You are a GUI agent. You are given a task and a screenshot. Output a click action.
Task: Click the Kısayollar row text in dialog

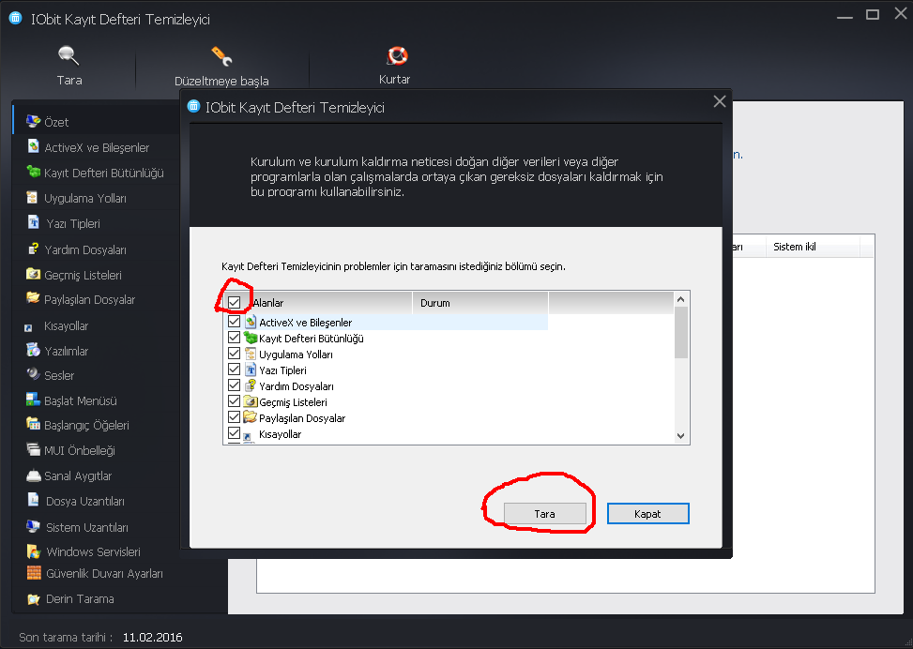click(280, 434)
